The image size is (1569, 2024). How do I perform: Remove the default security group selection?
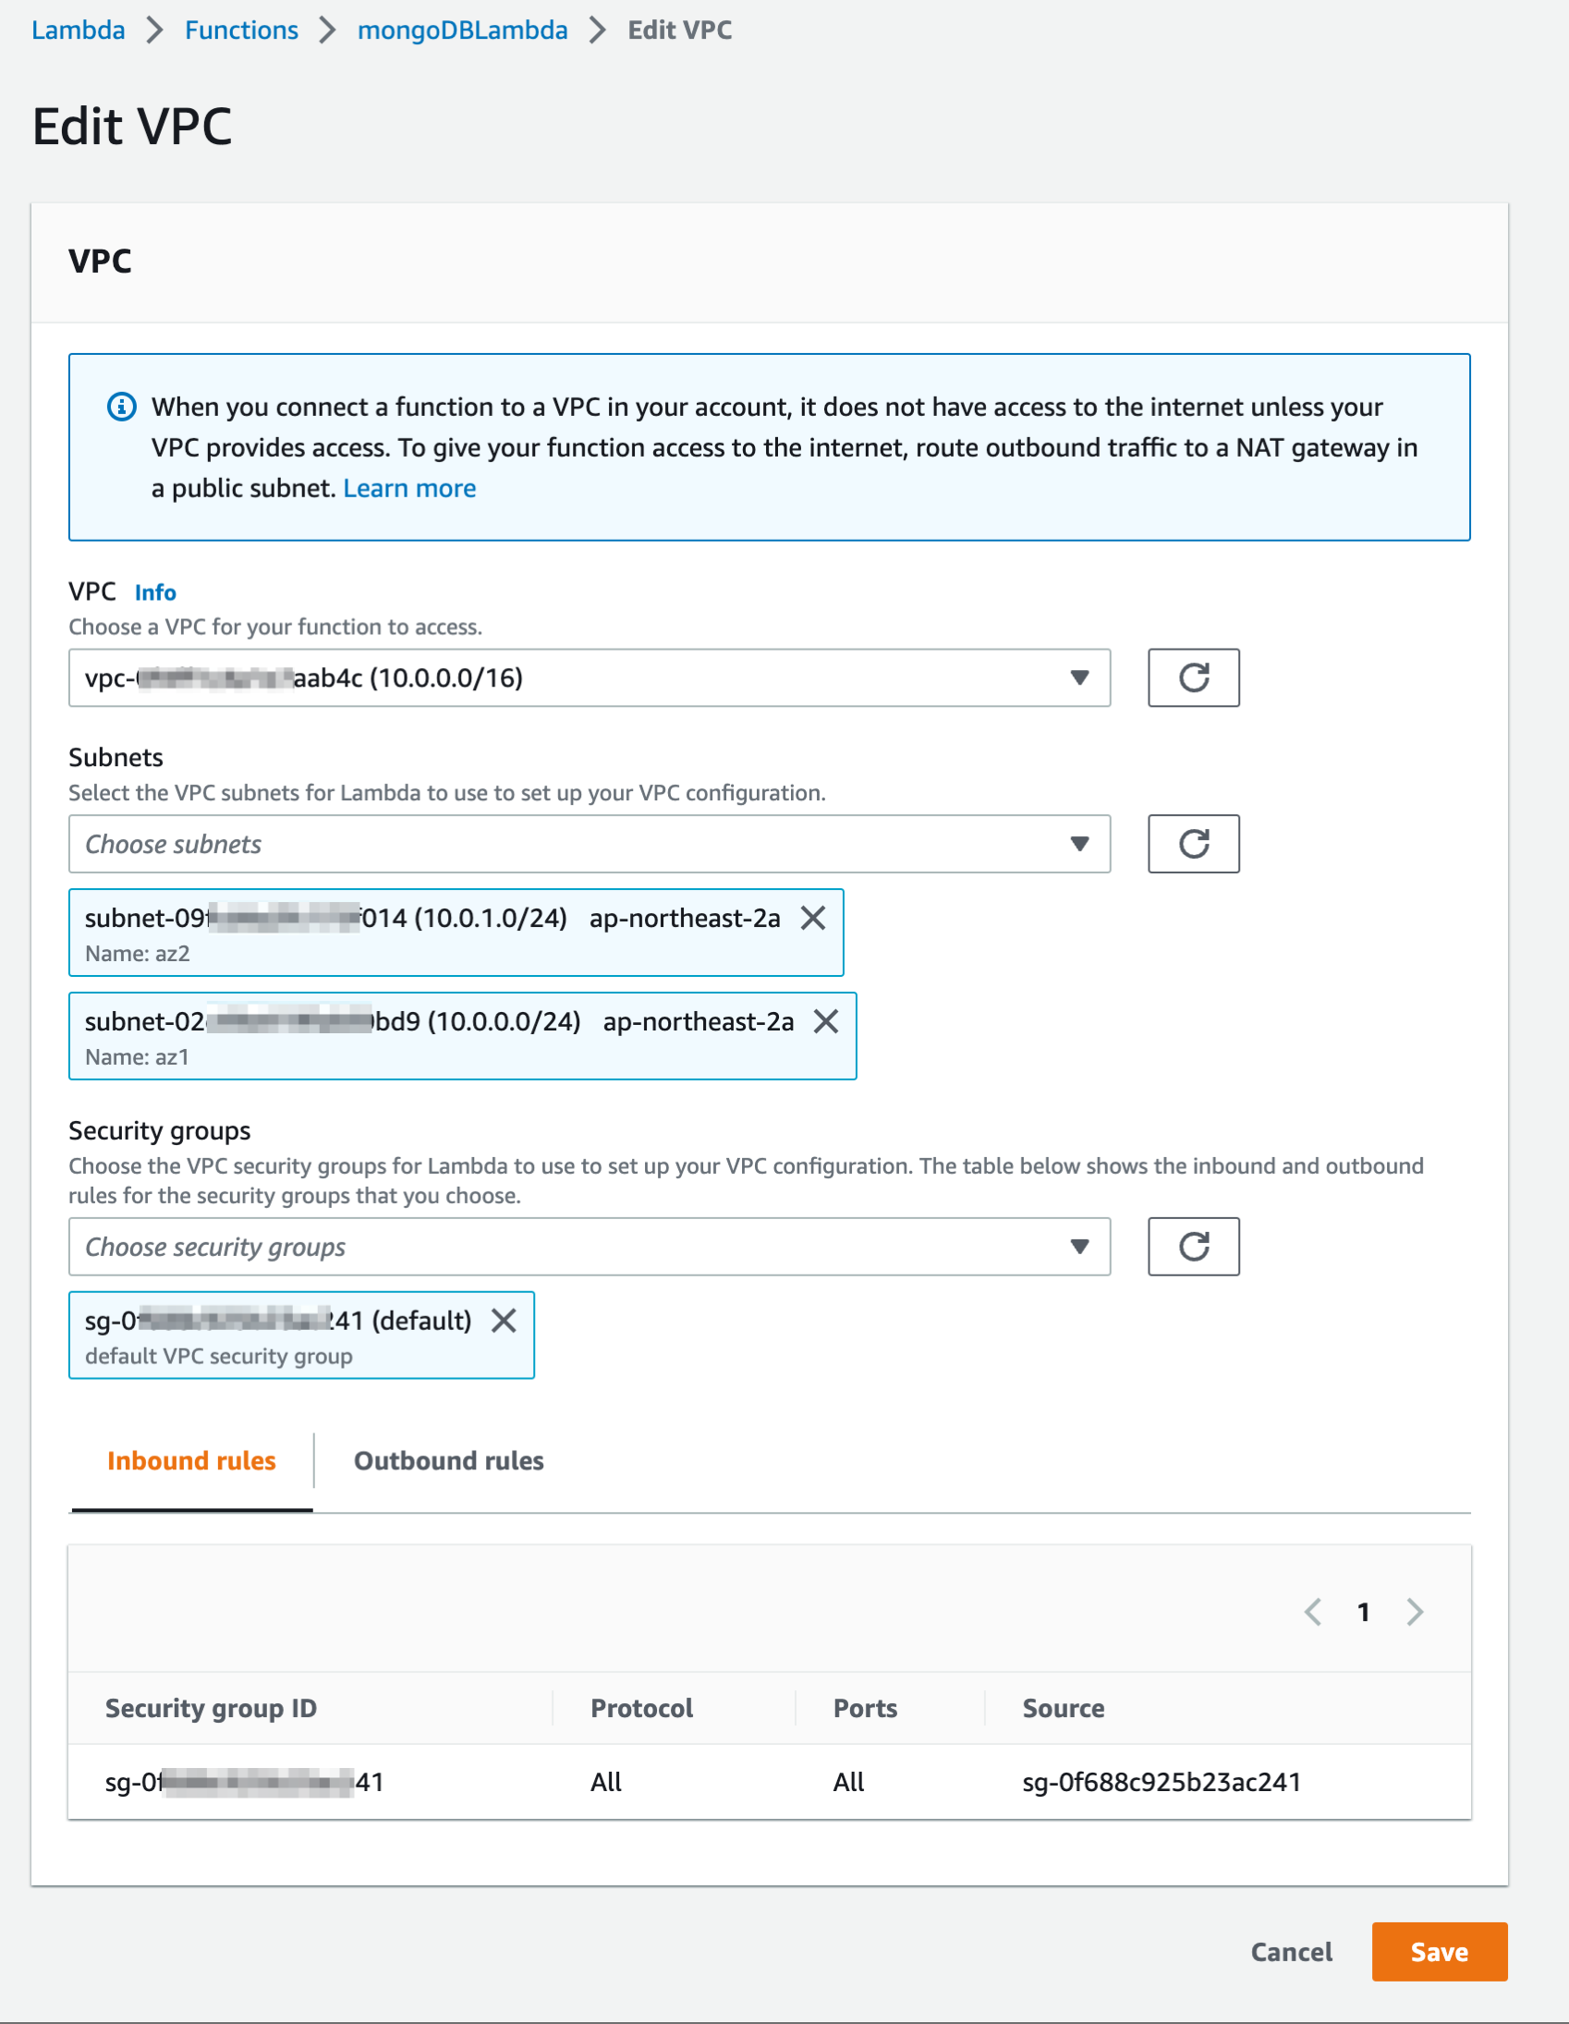click(x=505, y=1322)
